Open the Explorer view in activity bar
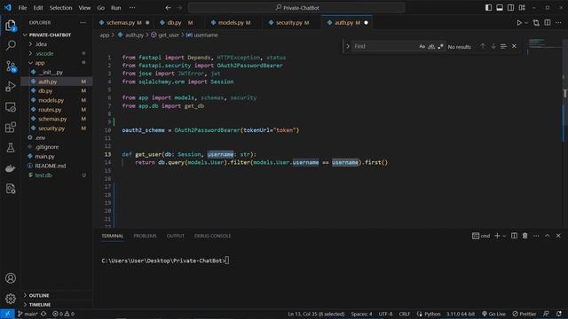568x319 pixels. (x=11, y=26)
